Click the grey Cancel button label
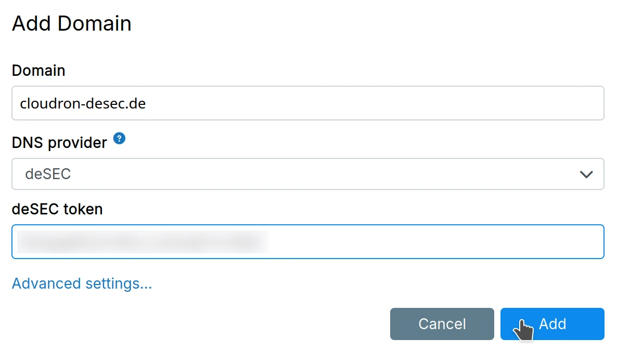This screenshot has height=352, width=617. (x=442, y=324)
